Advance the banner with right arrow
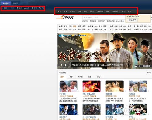Image resolution: width=152 pixels, height=120 pixels. (x=66, y=65)
